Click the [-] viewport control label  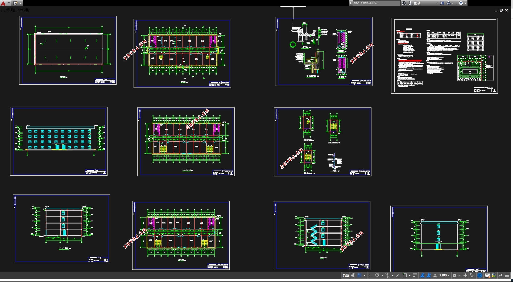pyautogui.click(x=2, y=10)
